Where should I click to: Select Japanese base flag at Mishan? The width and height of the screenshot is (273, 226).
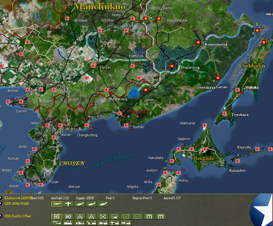139,78
